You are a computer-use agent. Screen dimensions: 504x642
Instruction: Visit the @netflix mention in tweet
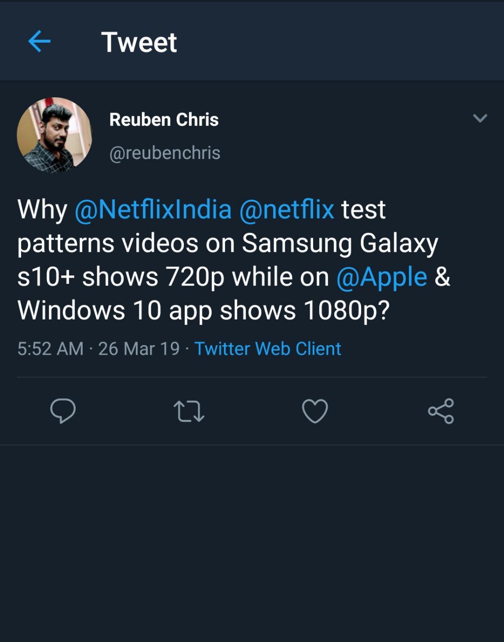tap(287, 209)
